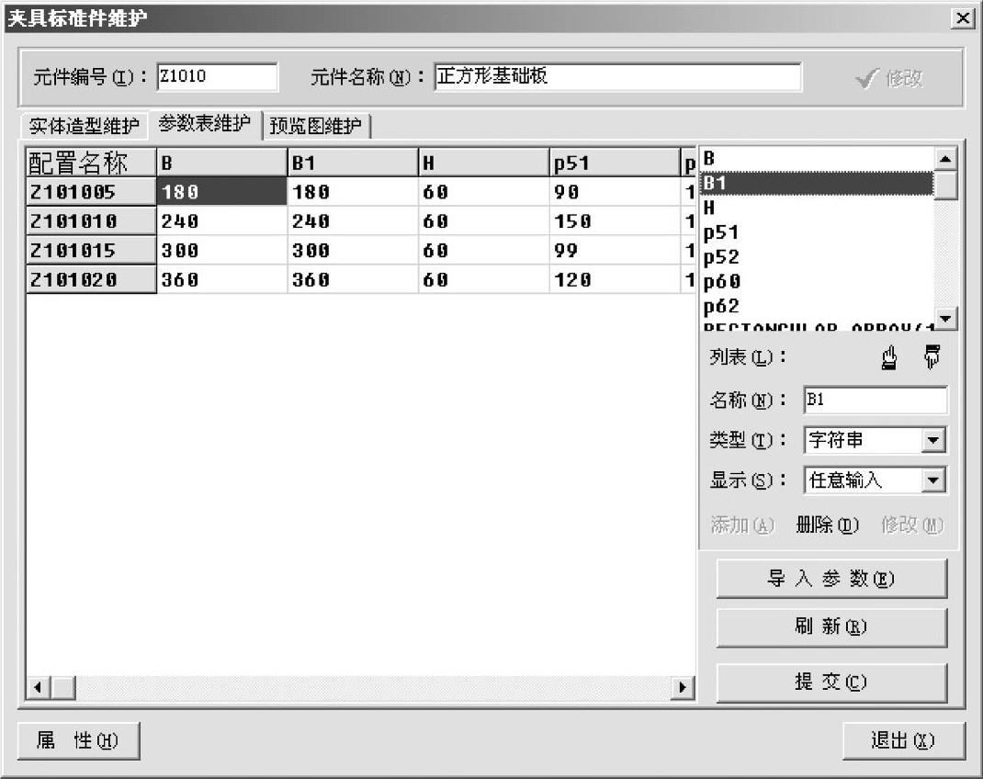Click 导入参数 button
The height and width of the screenshot is (779, 983).
coord(831,579)
